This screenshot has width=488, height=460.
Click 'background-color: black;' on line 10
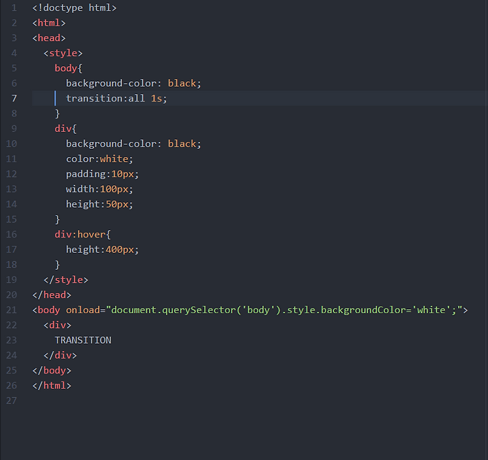[x=134, y=144]
